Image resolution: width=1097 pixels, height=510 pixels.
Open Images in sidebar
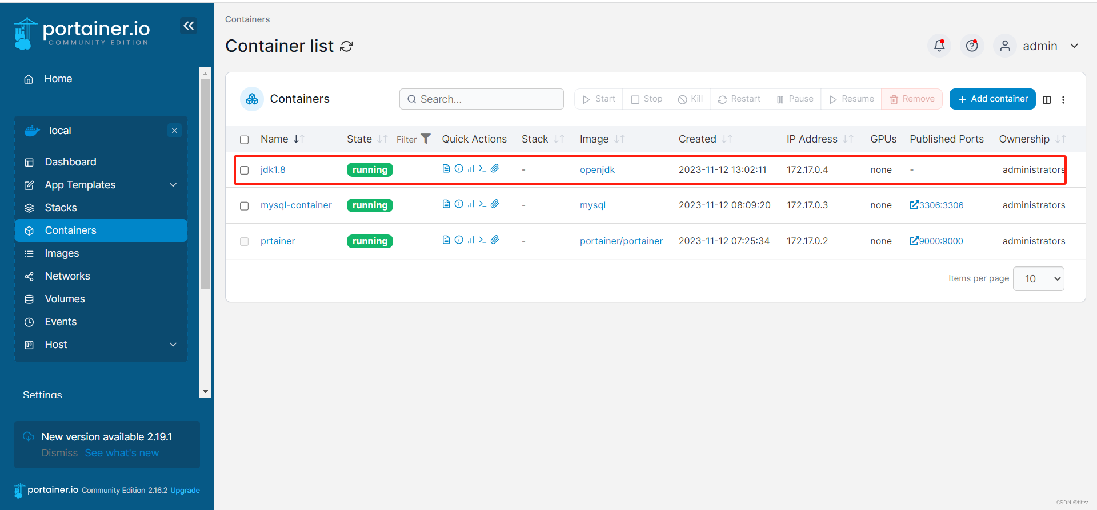tap(101, 253)
